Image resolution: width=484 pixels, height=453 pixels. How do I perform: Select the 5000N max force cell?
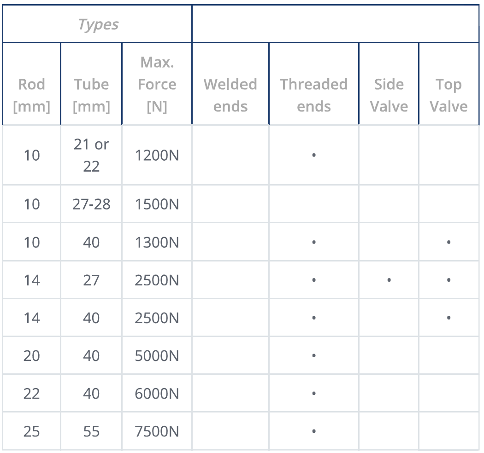coord(157,355)
